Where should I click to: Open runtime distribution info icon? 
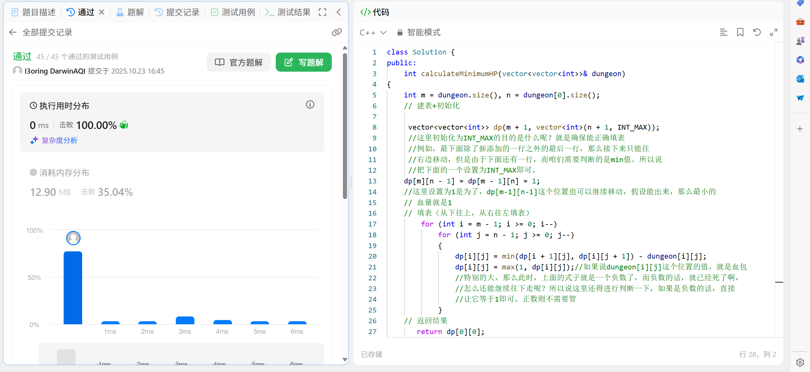310,104
